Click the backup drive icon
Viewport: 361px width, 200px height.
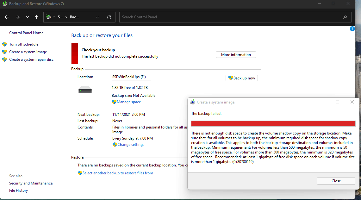[85, 90]
